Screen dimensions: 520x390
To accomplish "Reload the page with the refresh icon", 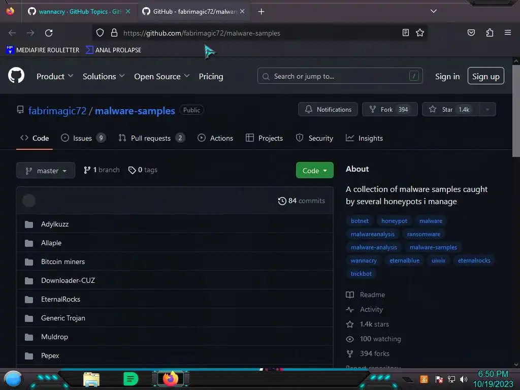I will click(x=49, y=33).
